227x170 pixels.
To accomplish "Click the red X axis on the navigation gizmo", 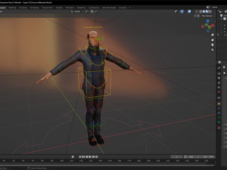I will (213, 25).
